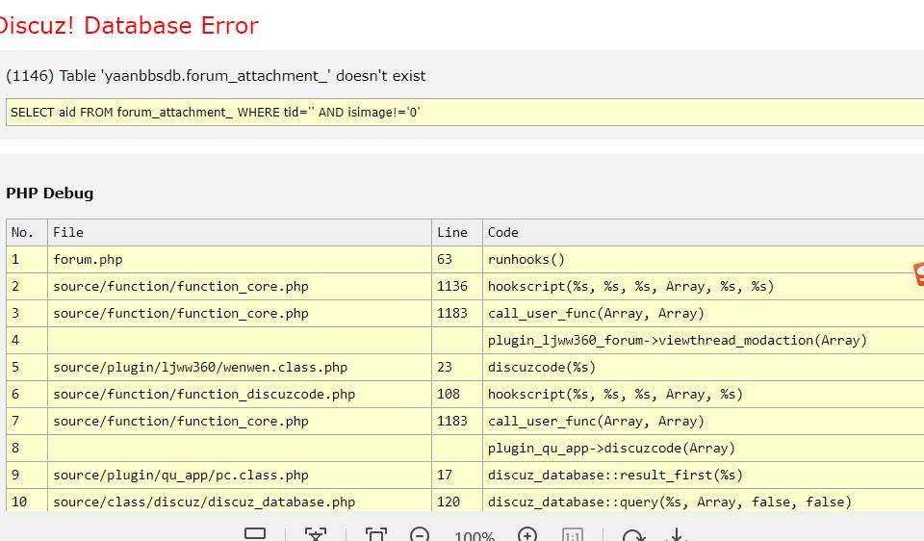Click line number '23' cell
The height and width of the screenshot is (541, 924).
(x=456, y=367)
